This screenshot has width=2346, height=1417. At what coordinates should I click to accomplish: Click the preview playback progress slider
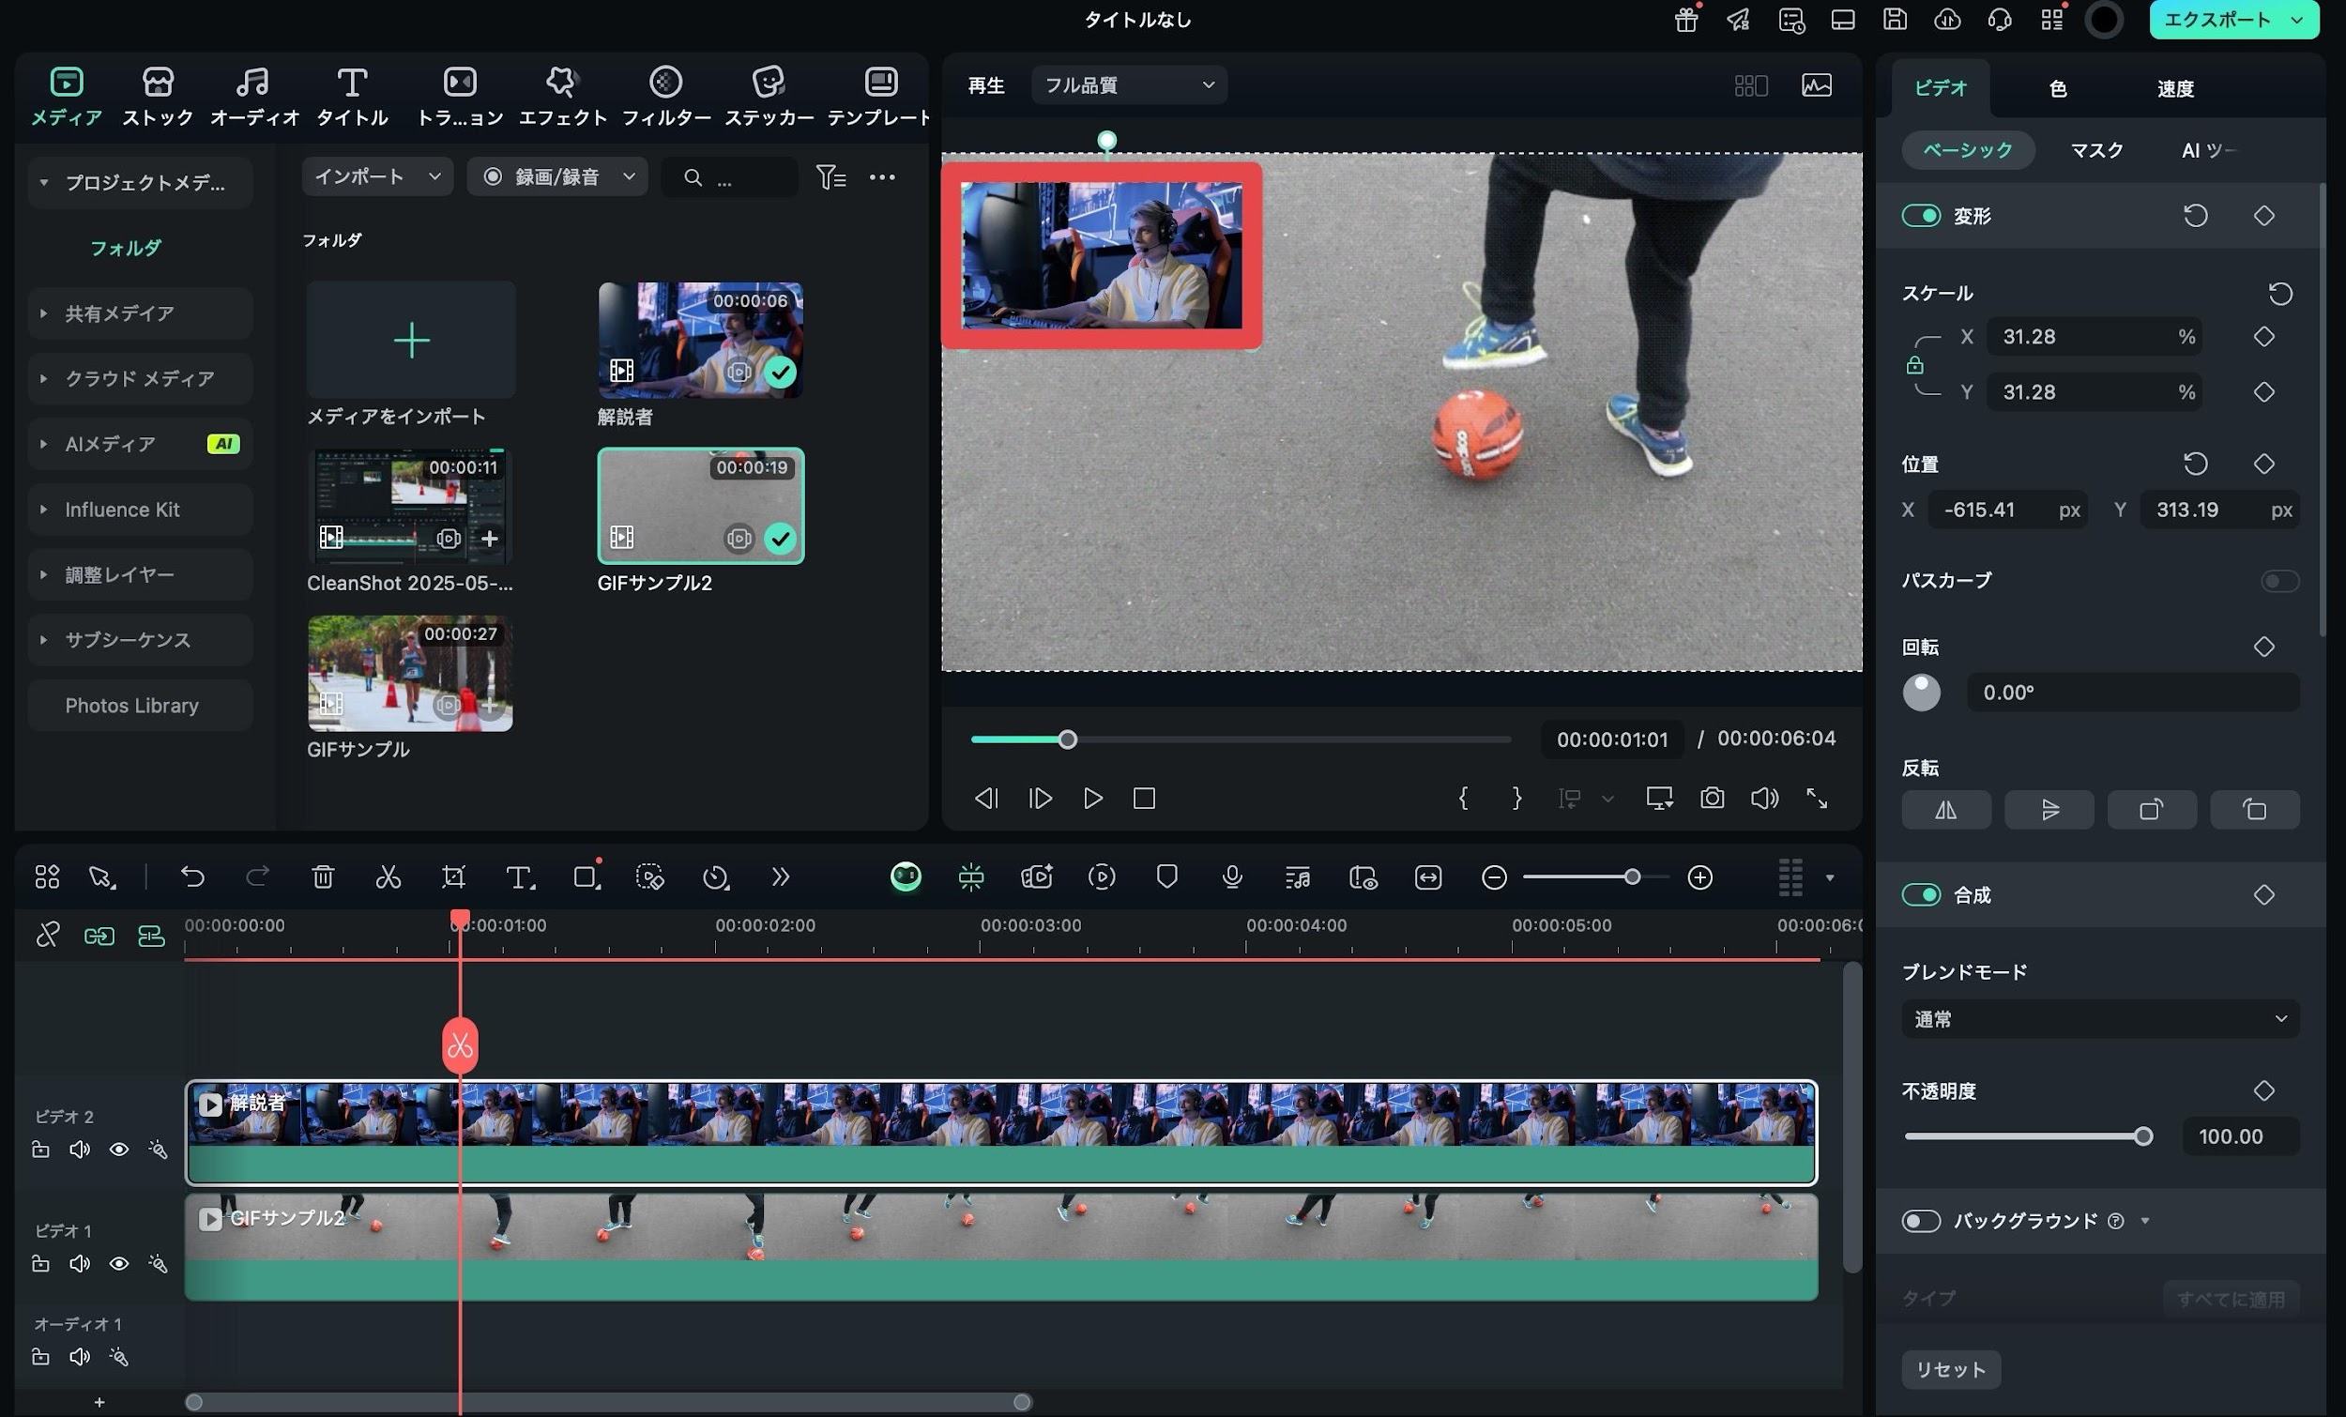[1240, 739]
